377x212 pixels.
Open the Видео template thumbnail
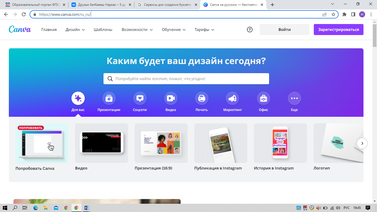(x=102, y=143)
